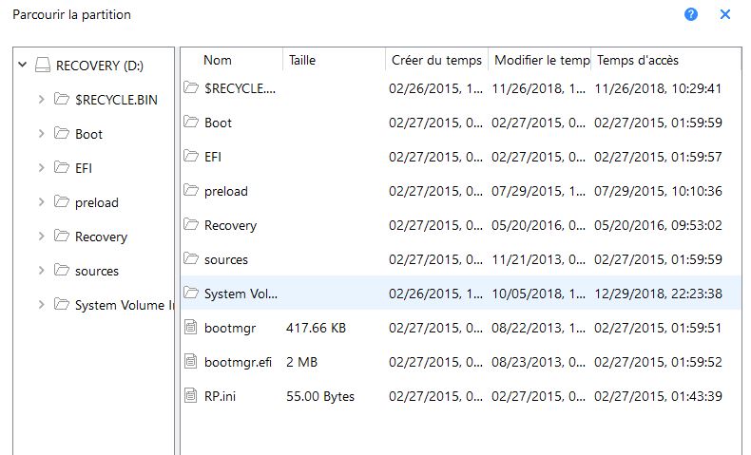Click the RP.ini file icon
Image resolution: width=751 pixels, height=455 pixels.
pyautogui.click(x=191, y=395)
